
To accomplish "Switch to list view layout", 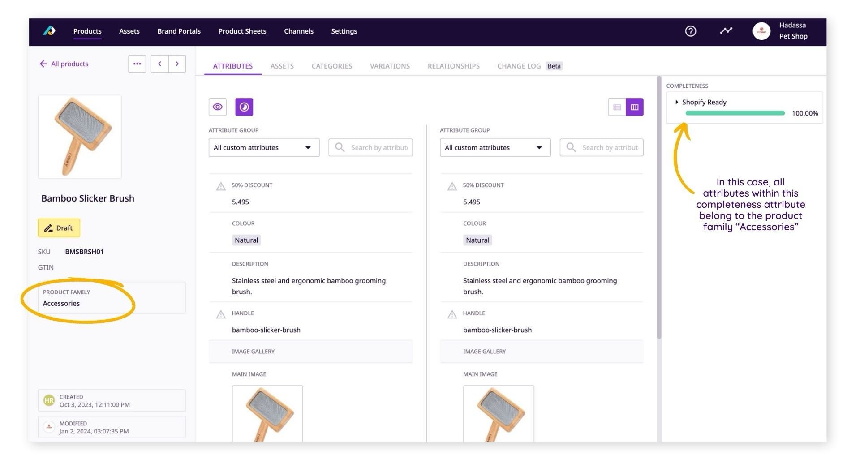I will pyautogui.click(x=617, y=107).
